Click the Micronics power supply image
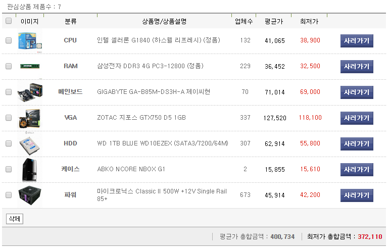The height and width of the screenshot is (251, 389). [x=29, y=195]
